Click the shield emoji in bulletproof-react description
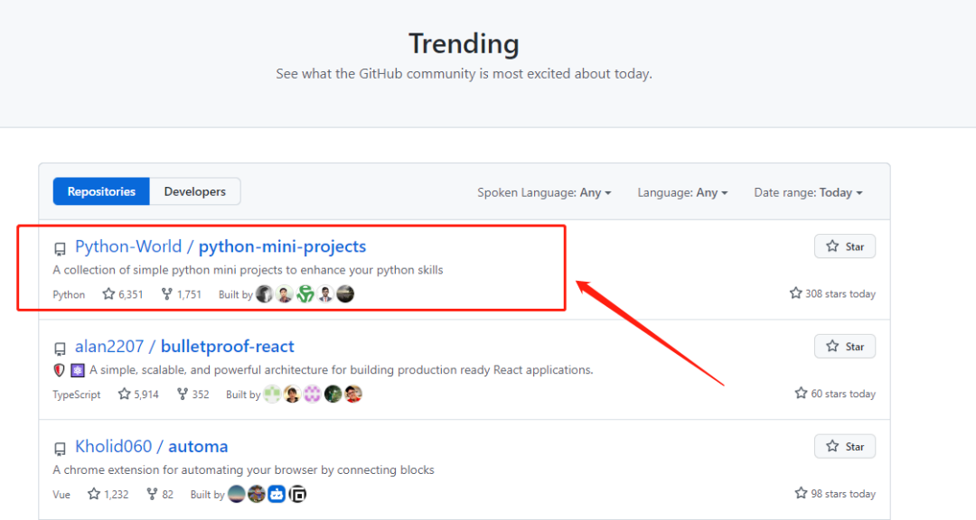The width and height of the screenshot is (976, 520). (x=59, y=371)
